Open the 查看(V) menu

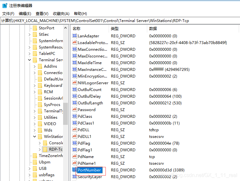pyautogui.click(x=42, y=14)
